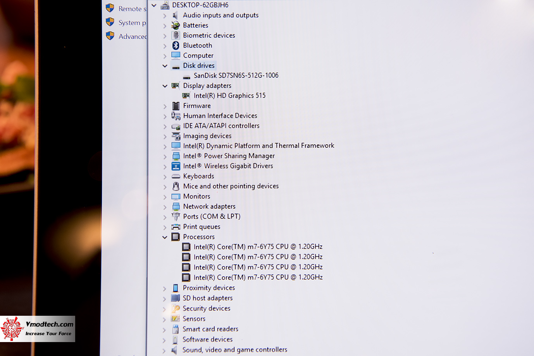Collapse the Display adapters category

coord(165,86)
